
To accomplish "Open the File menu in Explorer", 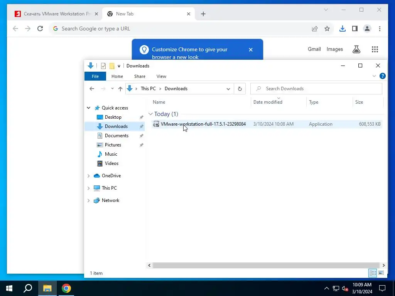I will point(95,76).
